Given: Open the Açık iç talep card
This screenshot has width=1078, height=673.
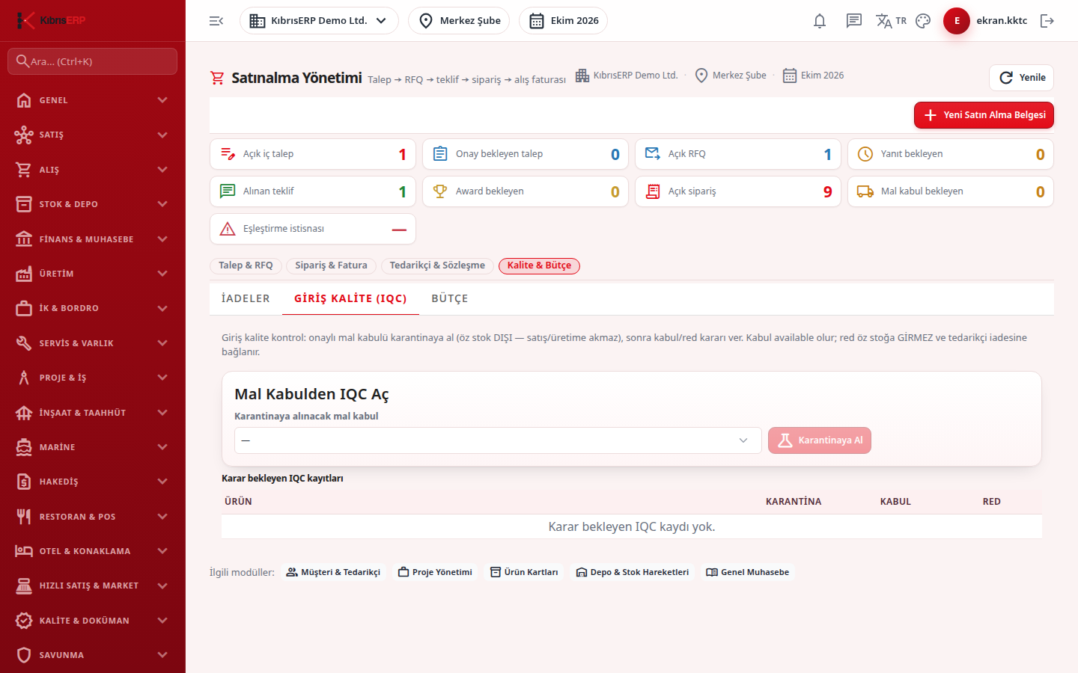Looking at the screenshot, I should click(313, 154).
